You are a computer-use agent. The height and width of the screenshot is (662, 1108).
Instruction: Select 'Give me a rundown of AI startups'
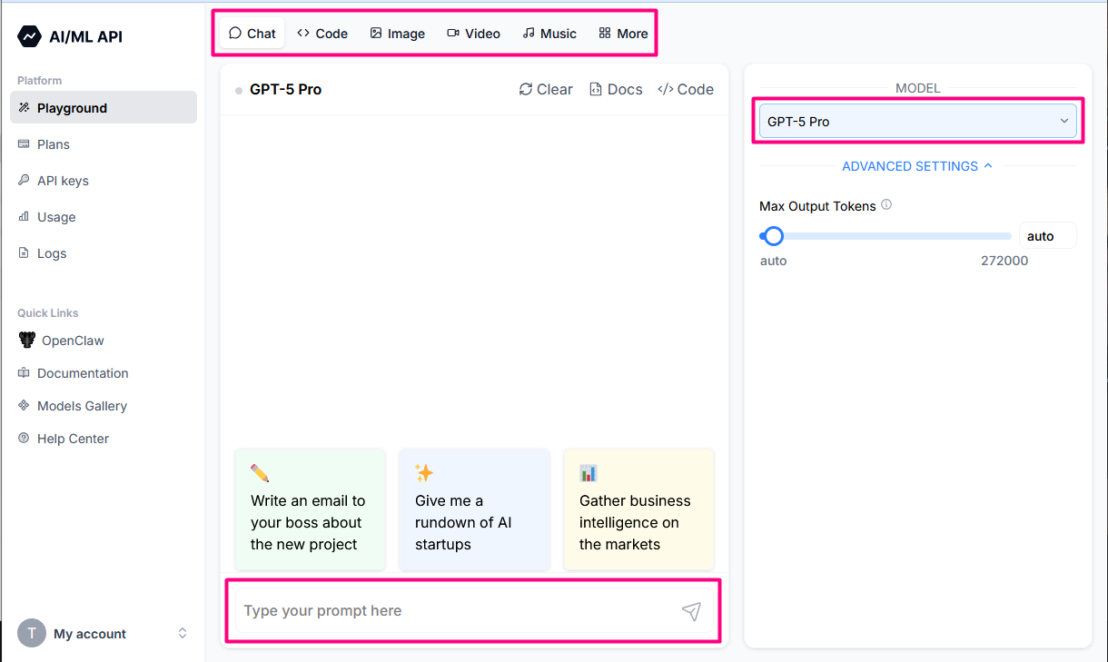pos(475,509)
